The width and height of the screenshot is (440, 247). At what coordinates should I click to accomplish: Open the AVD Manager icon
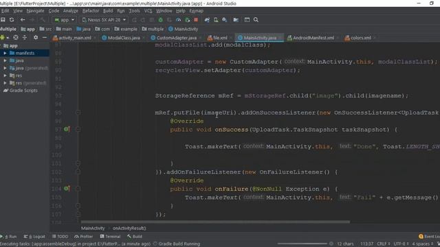pyautogui.click(x=216, y=20)
